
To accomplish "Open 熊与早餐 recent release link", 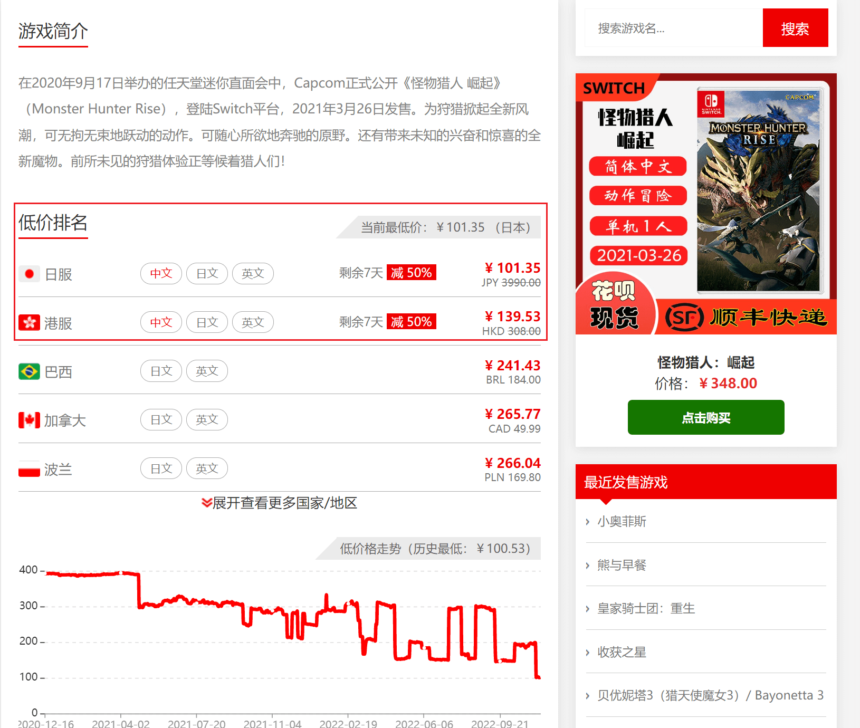I will [x=622, y=566].
